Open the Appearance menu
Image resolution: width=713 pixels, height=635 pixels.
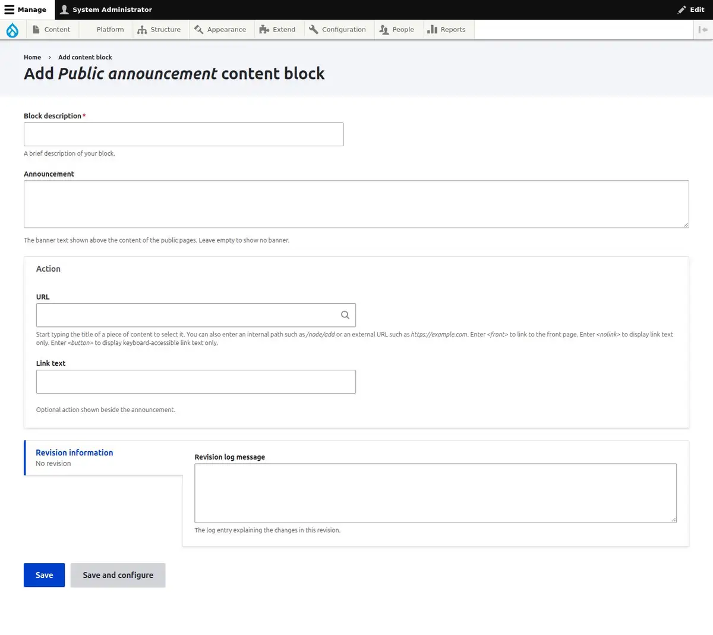[x=220, y=30]
